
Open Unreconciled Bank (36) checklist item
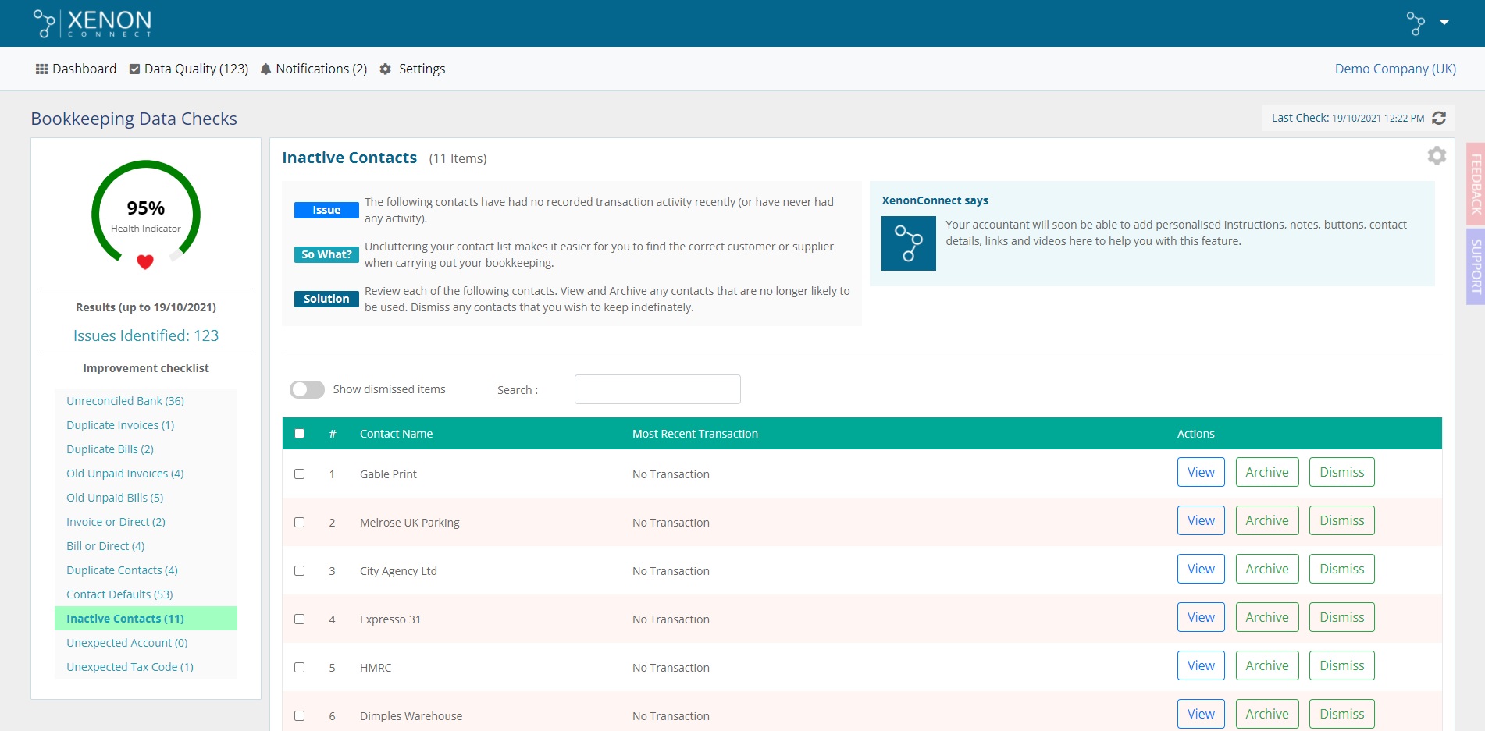click(125, 401)
